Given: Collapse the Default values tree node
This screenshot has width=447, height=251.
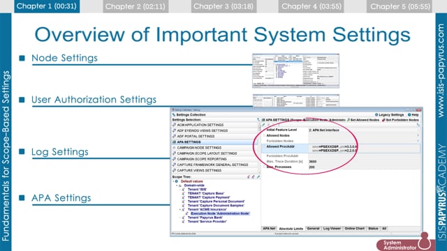Looking at the screenshot, I should (x=173, y=181).
